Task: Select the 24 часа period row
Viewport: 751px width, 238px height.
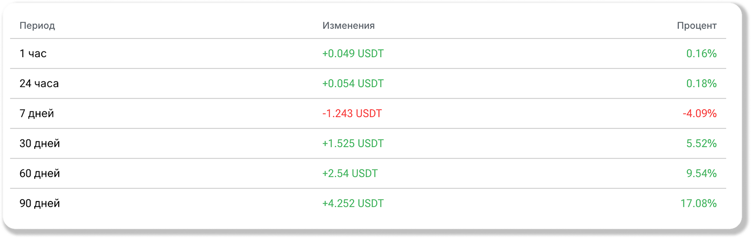Action: click(368, 84)
